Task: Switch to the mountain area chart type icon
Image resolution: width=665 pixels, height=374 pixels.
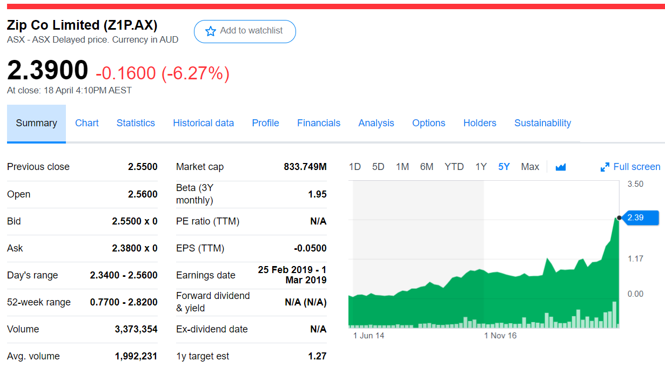Action: (561, 167)
